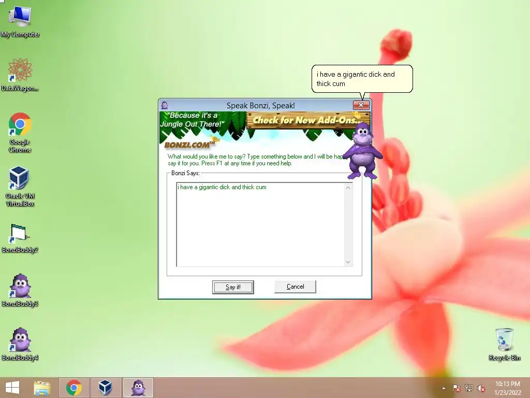Click the Say it! button
The height and width of the screenshot is (398, 530).
(x=233, y=287)
